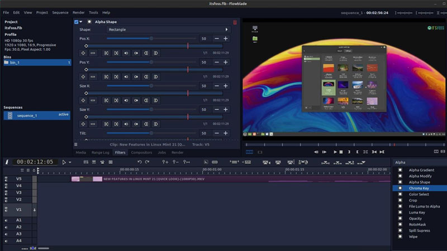447x251 pixels.
Task: Increase Tilt value with plus button
Action: (226, 133)
